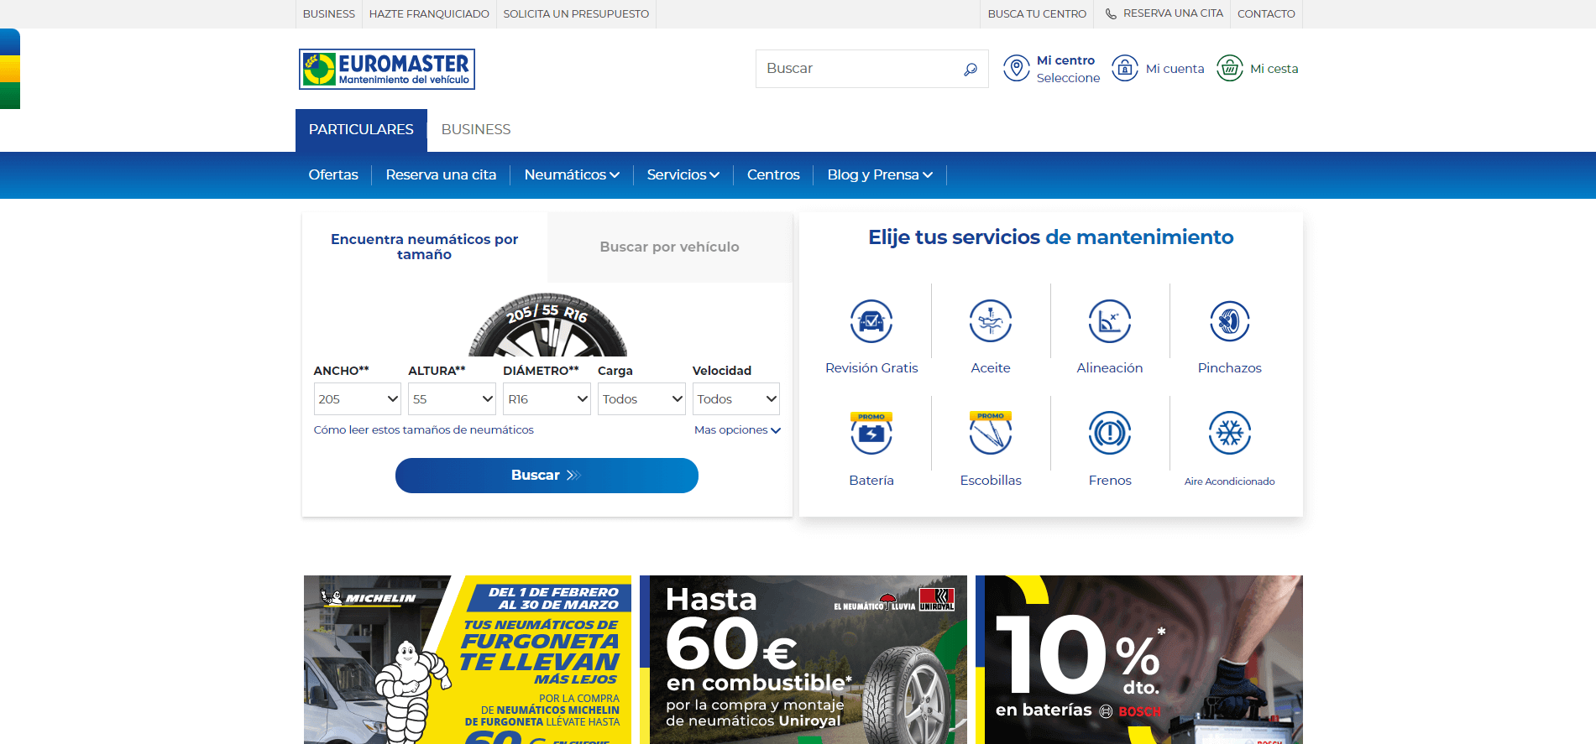This screenshot has width=1596, height=744.
Task: Click Busca tu centro link
Action: (1037, 14)
